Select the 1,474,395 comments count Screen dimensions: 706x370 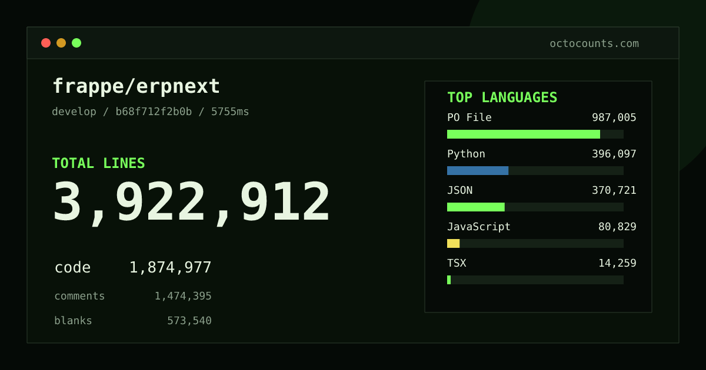183,297
